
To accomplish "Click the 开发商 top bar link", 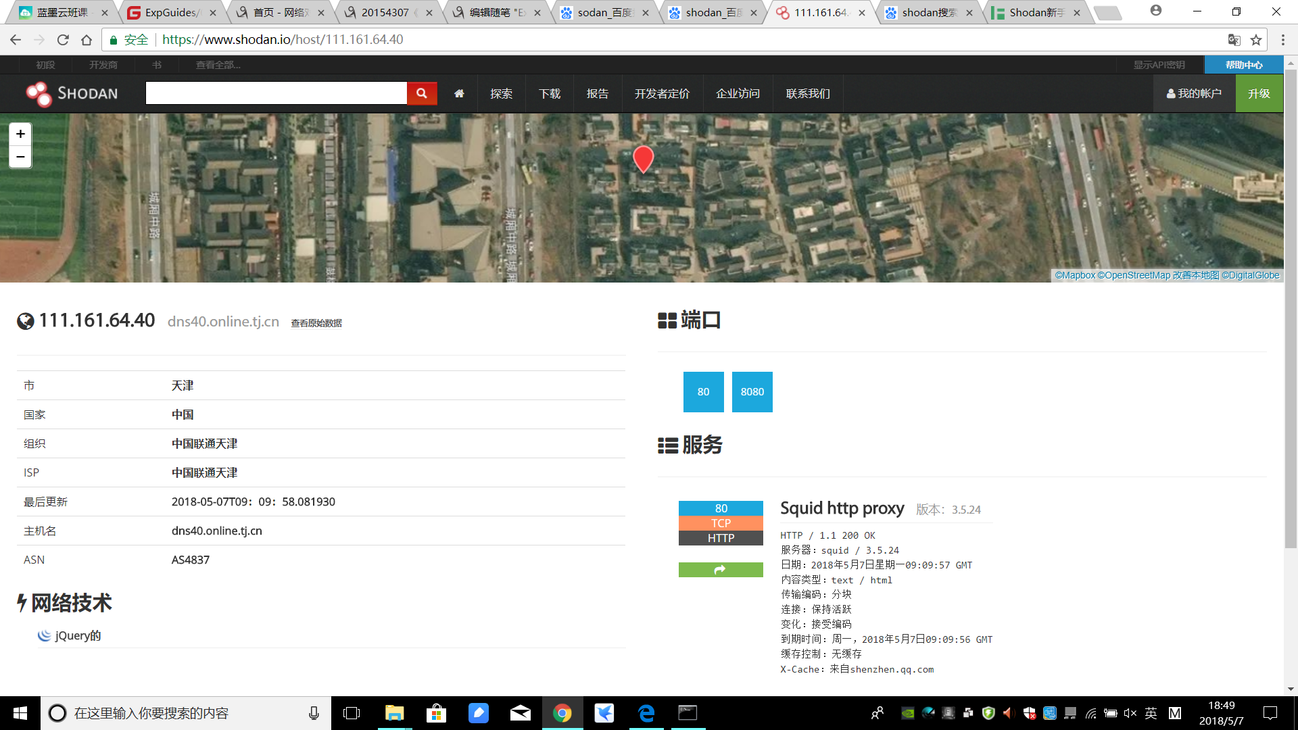I will pos(103,65).
